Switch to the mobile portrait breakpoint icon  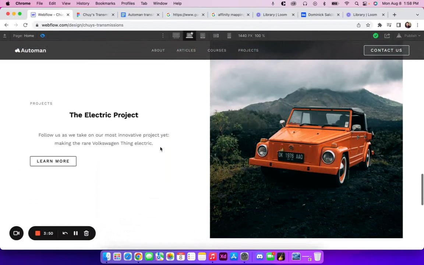(229, 36)
